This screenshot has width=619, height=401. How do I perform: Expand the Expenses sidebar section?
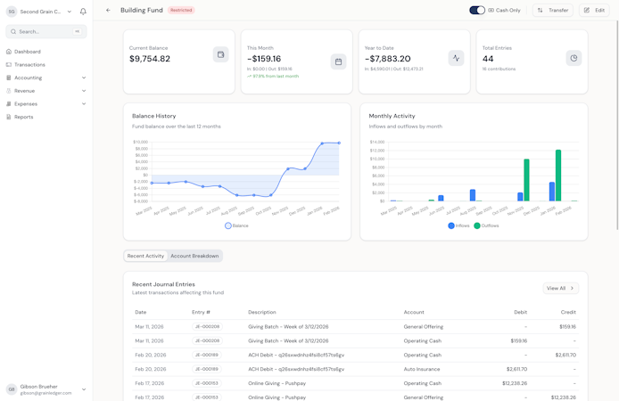pos(46,104)
